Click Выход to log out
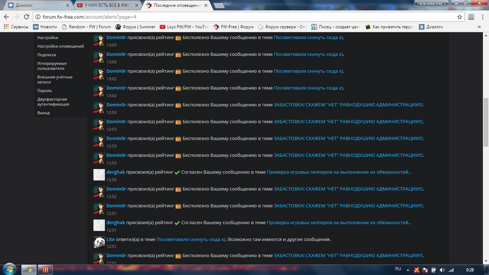 point(44,113)
